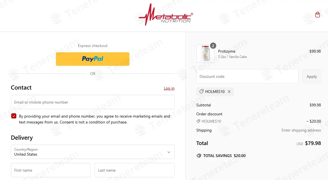This screenshot has height=180, width=328.
Task: Pay with PayPal express checkout
Action: (93, 59)
